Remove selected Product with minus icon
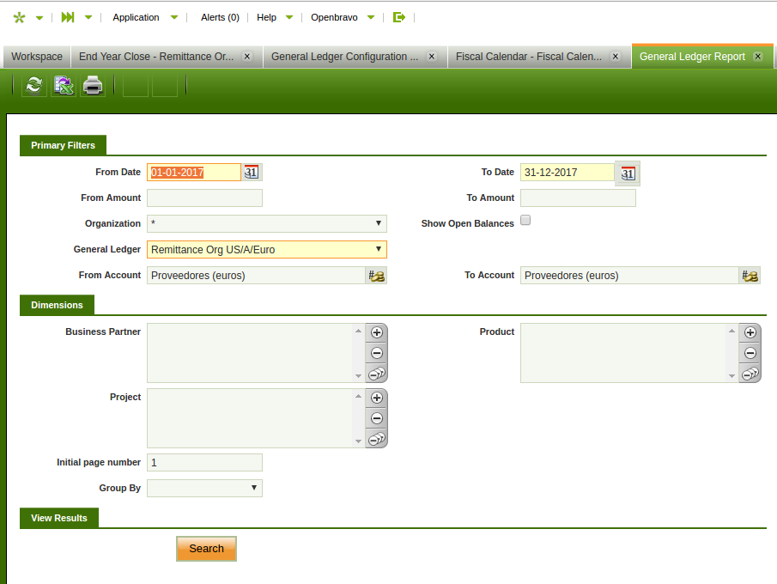 [x=750, y=353]
